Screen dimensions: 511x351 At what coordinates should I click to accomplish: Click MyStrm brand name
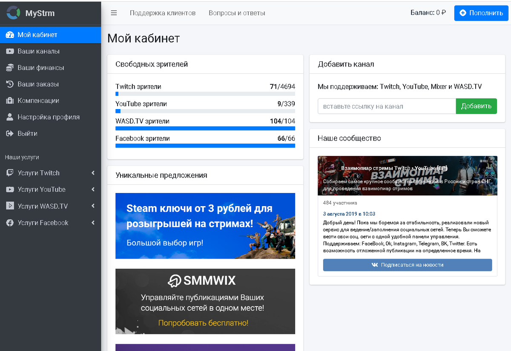tap(40, 13)
